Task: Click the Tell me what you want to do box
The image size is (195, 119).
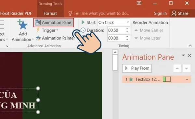Action: coord(99,13)
